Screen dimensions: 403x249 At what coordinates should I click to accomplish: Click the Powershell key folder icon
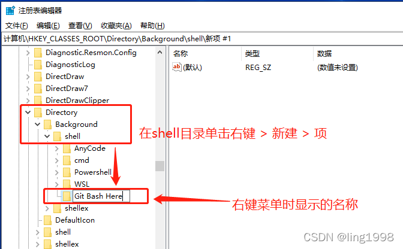[67, 172]
